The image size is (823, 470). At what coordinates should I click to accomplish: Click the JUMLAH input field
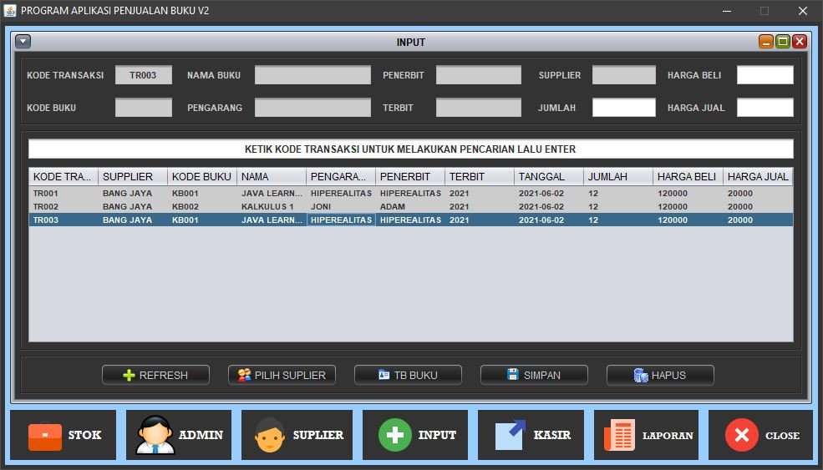(x=623, y=108)
